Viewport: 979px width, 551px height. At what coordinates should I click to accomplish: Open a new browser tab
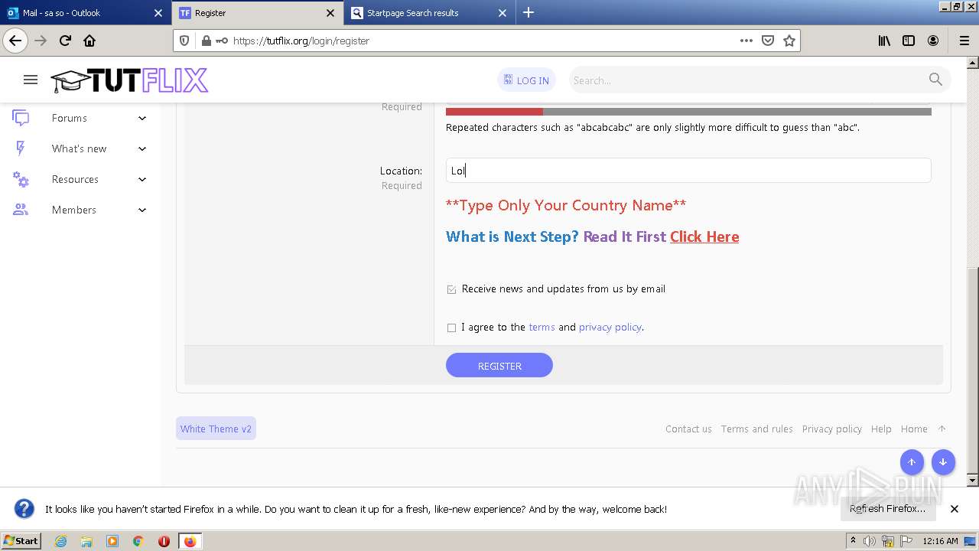(x=529, y=12)
